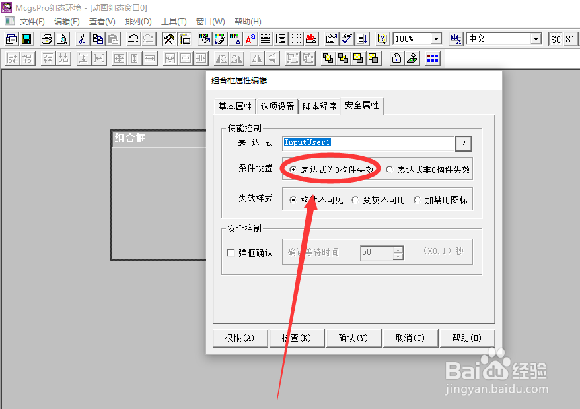580x409 pixels.
Task: Select the 组合框 widget on the canvas
Action: point(159,195)
